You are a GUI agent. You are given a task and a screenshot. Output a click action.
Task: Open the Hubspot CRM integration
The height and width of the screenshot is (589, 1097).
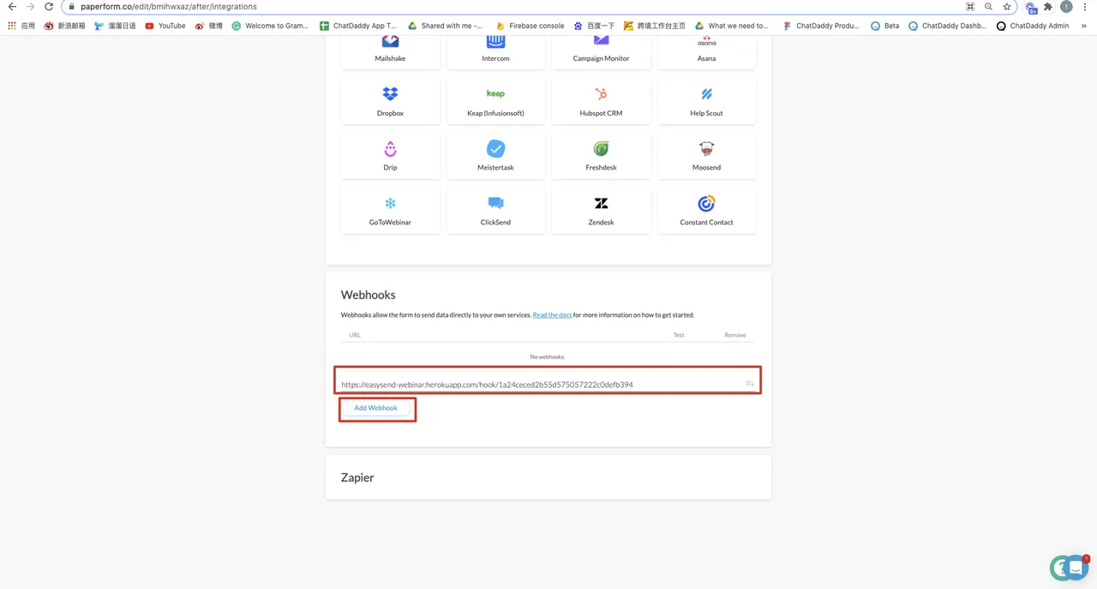point(601,101)
